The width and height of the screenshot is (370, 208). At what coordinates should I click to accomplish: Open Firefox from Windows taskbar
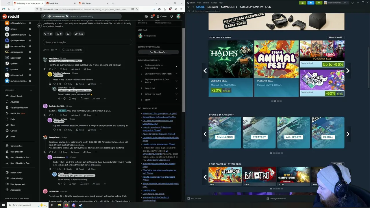pyautogui.click(x=66, y=205)
